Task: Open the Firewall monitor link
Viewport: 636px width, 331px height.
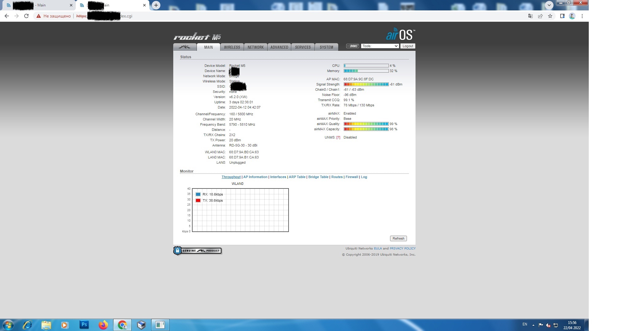Action: [x=352, y=177]
